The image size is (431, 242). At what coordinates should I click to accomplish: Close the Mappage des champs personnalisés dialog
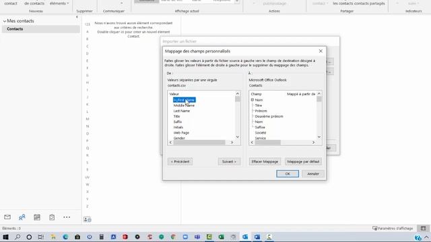321,51
